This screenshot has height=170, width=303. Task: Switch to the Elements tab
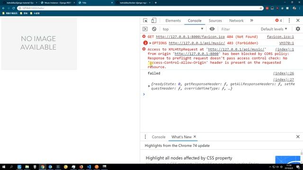click(173, 21)
